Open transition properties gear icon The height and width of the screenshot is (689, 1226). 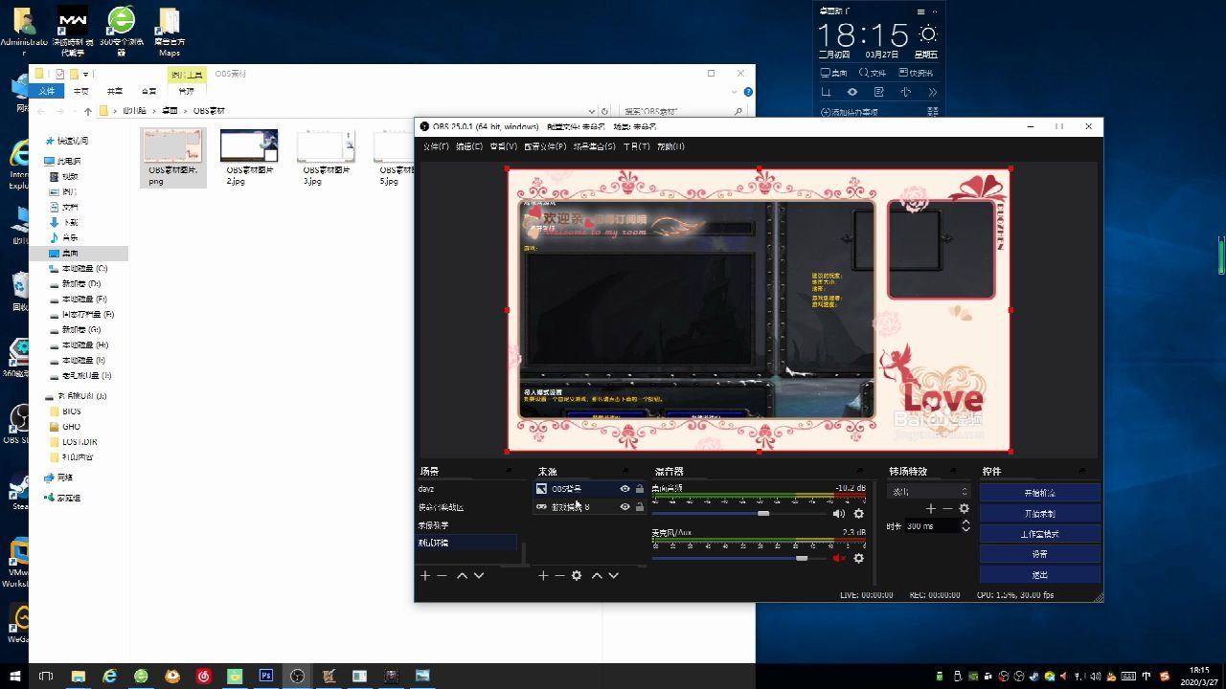pyautogui.click(x=965, y=508)
